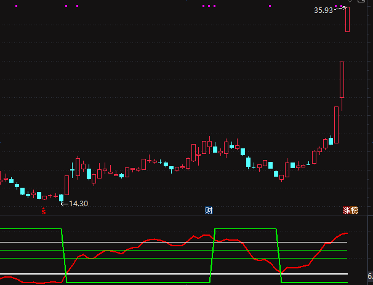
Task: Click the red S signal marker
Action: point(44,211)
